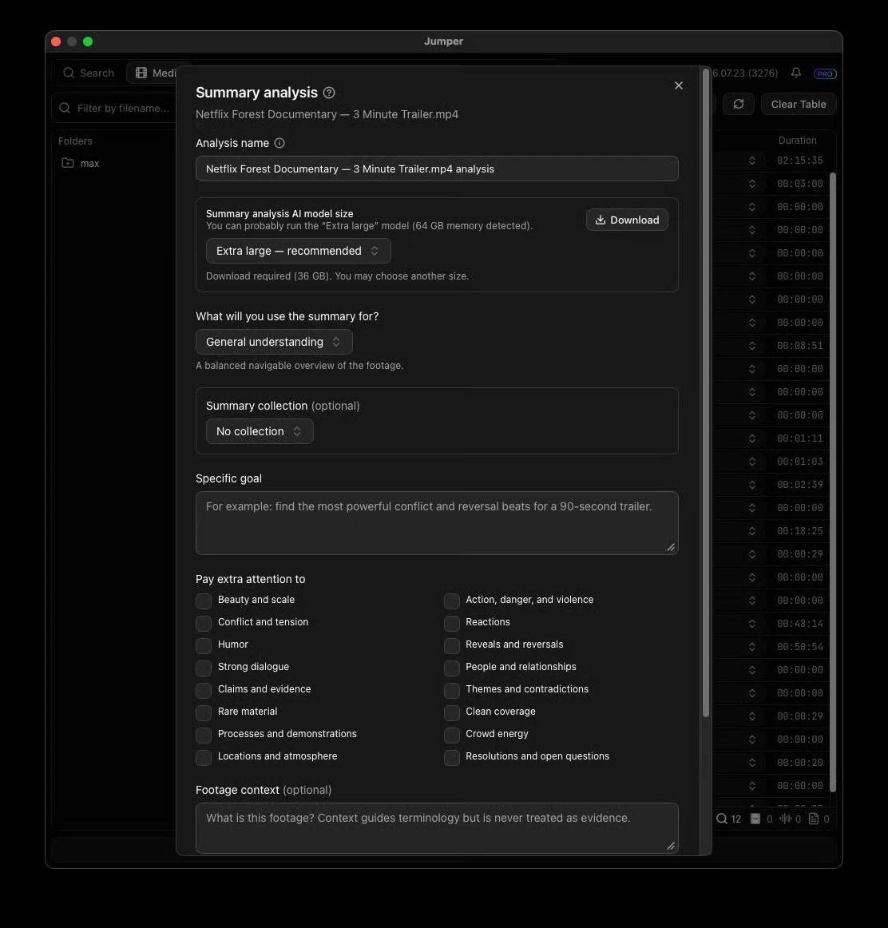
Task: Click the magnifier icon in Search tab
Action: (69, 73)
